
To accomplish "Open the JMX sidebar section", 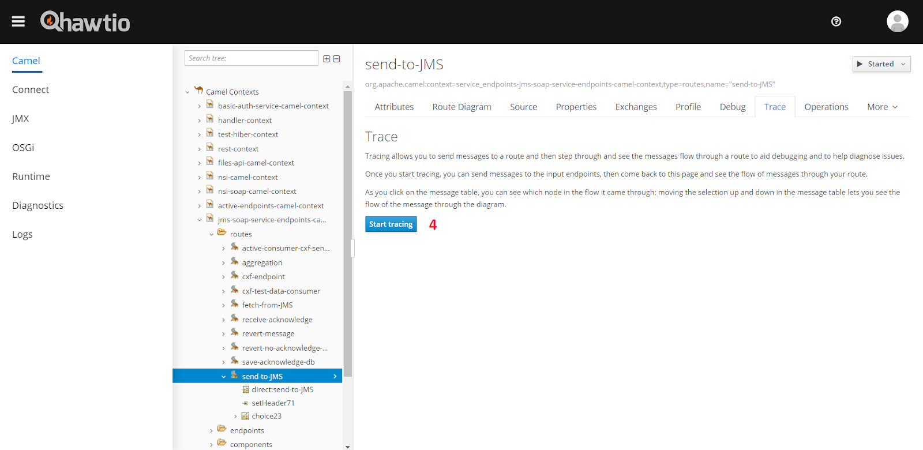I will coord(20,119).
